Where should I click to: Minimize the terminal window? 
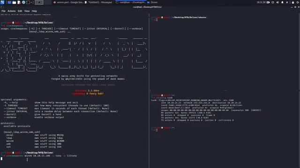coord(292,7)
